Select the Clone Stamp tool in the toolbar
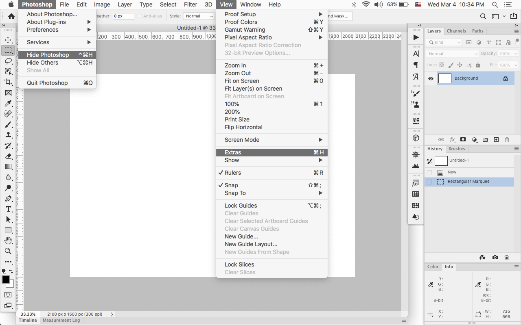The image size is (521, 325). pyautogui.click(x=8, y=135)
